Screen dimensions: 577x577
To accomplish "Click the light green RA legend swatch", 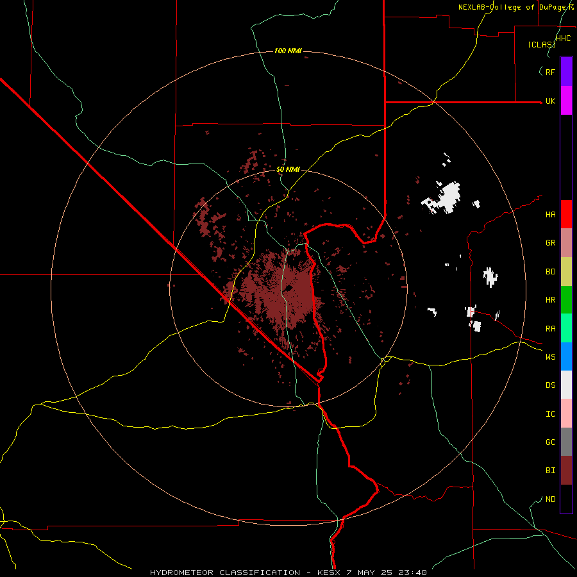I will [566, 328].
